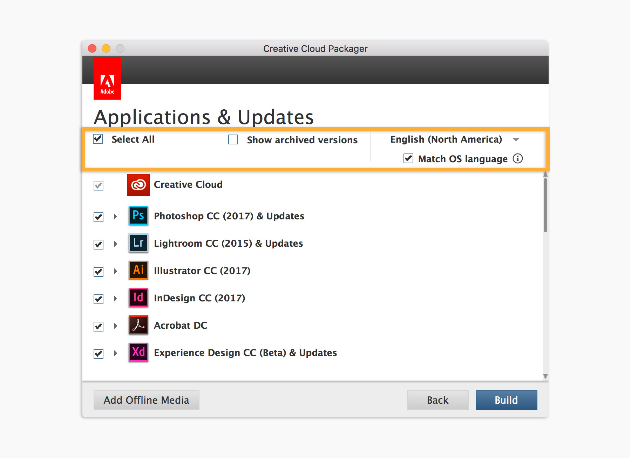
Task: Enable Show archived versions checkbox
Action: (233, 139)
